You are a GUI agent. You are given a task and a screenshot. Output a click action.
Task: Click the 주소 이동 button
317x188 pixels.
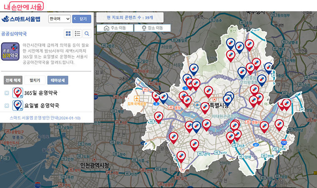pyautogui.click(x=115, y=28)
